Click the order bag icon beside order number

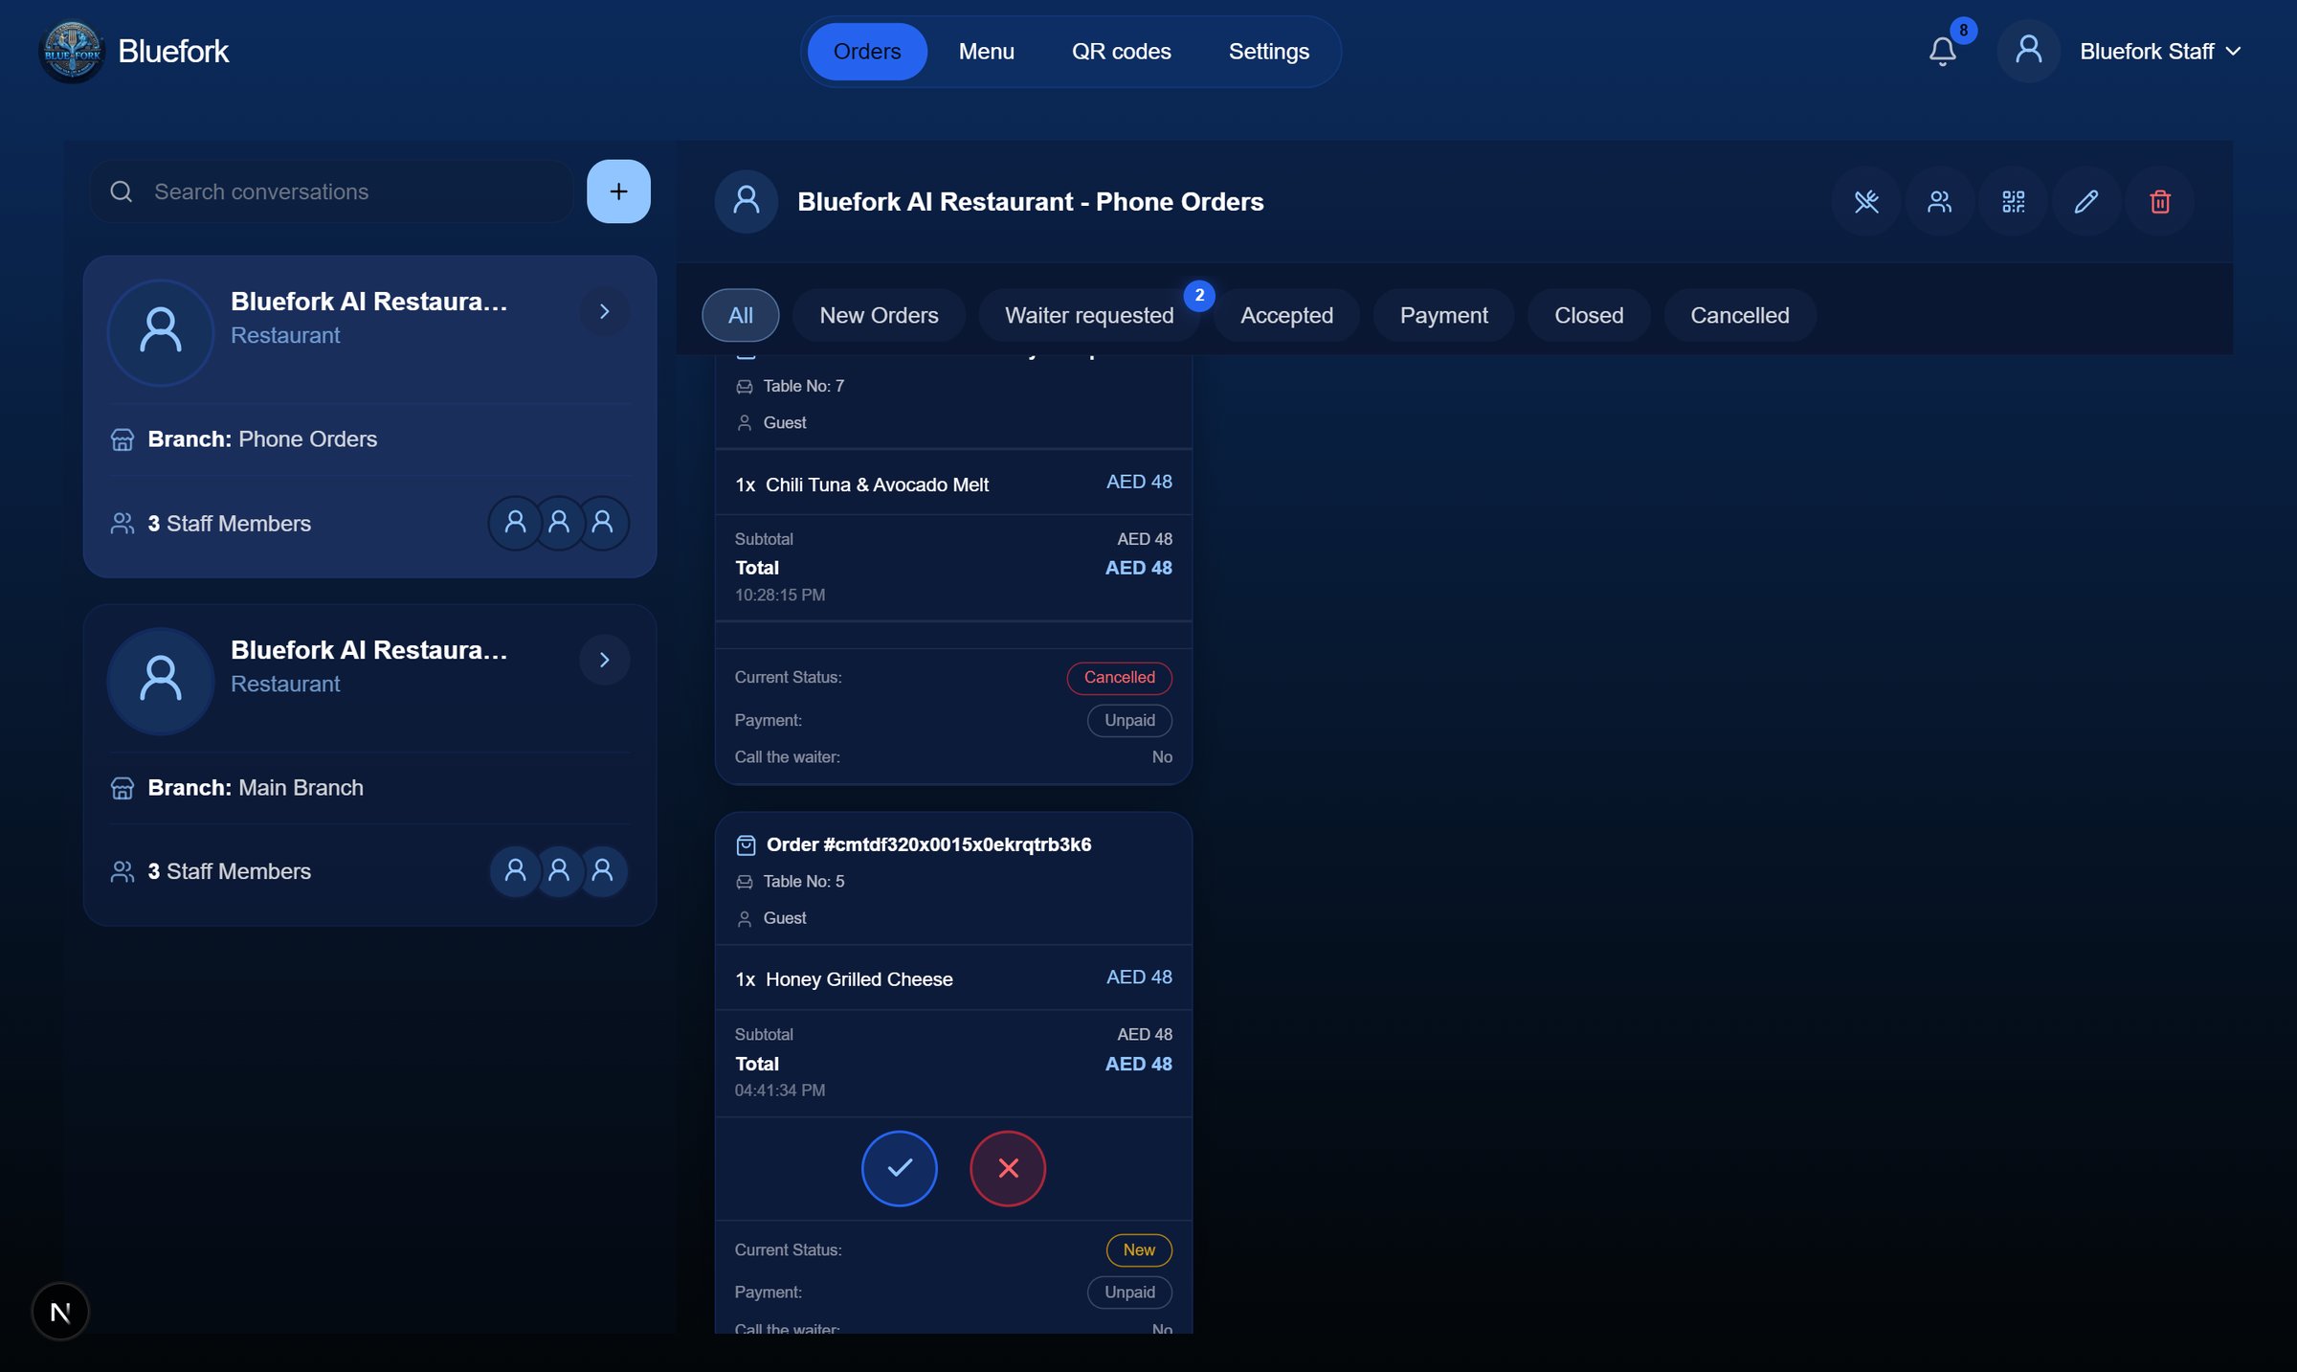[746, 844]
